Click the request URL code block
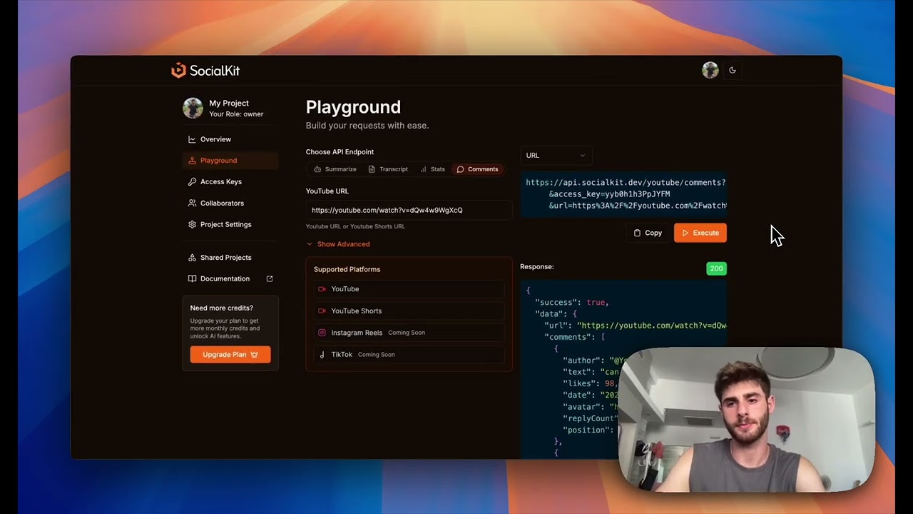This screenshot has width=913, height=514. tap(623, 194)
